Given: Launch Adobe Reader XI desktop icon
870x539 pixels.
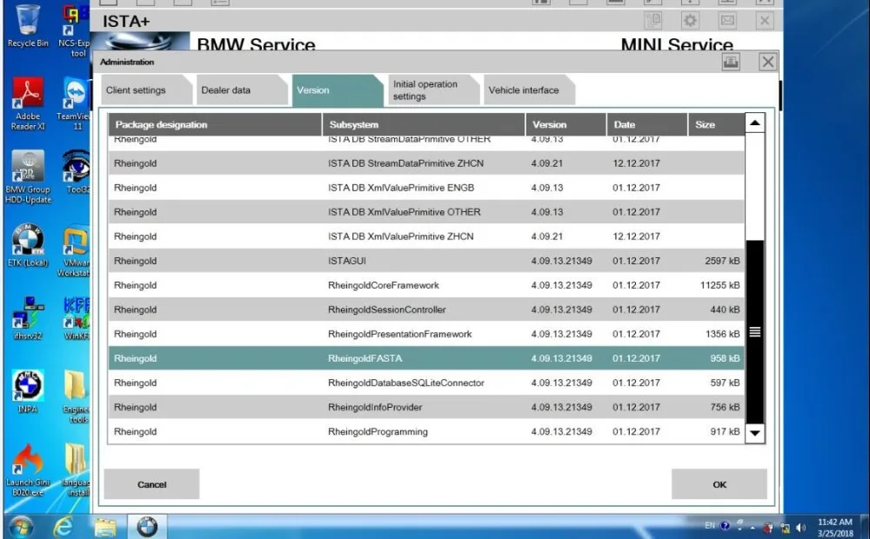Looking at the screenshot, I should [28, 104].
